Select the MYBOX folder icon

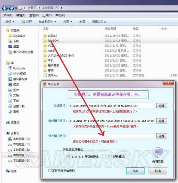tap(45, 41)
